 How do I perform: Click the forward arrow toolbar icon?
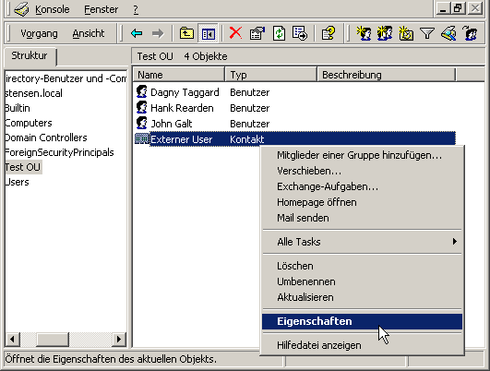click(158, 33)
